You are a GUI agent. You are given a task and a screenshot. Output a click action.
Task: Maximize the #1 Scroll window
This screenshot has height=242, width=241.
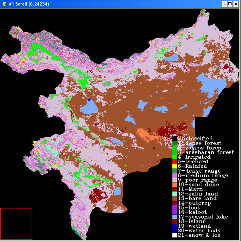[230, 4]
